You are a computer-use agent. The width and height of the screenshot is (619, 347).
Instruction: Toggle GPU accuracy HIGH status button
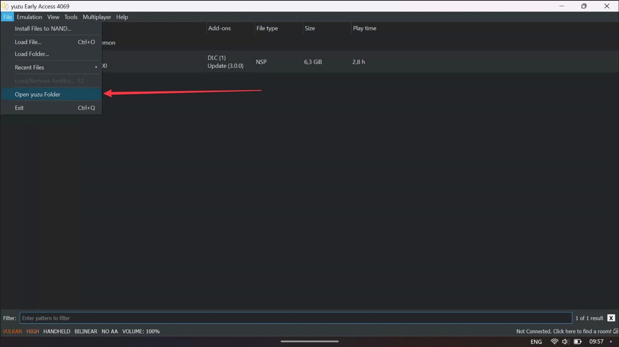[x=33, y=331]
